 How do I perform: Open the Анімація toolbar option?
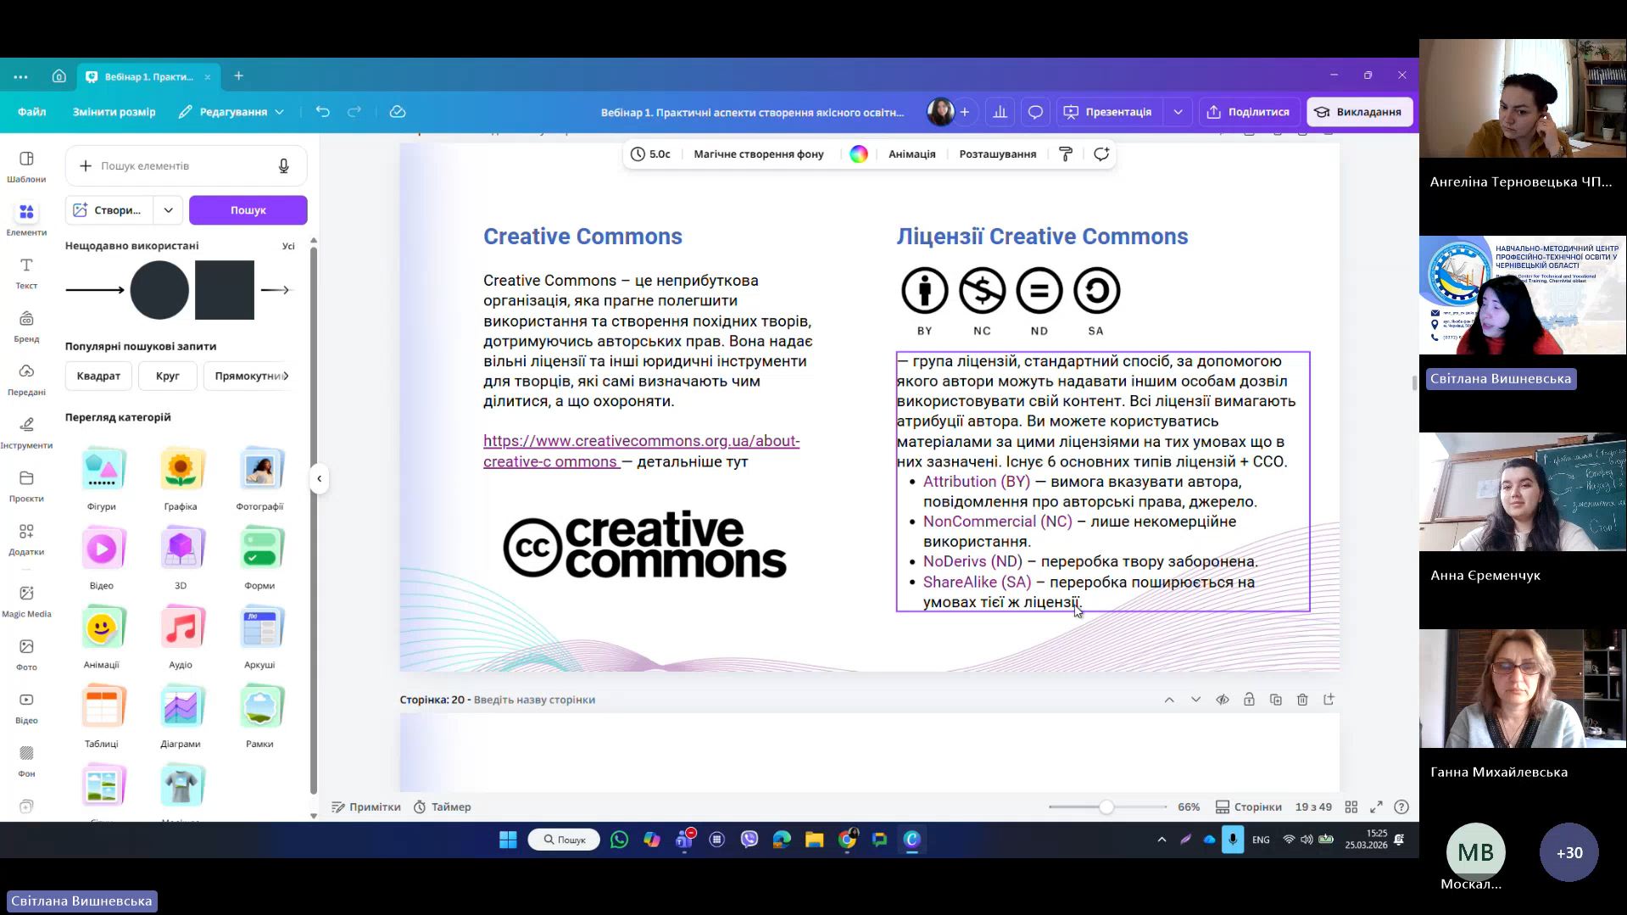pos(911,154)
